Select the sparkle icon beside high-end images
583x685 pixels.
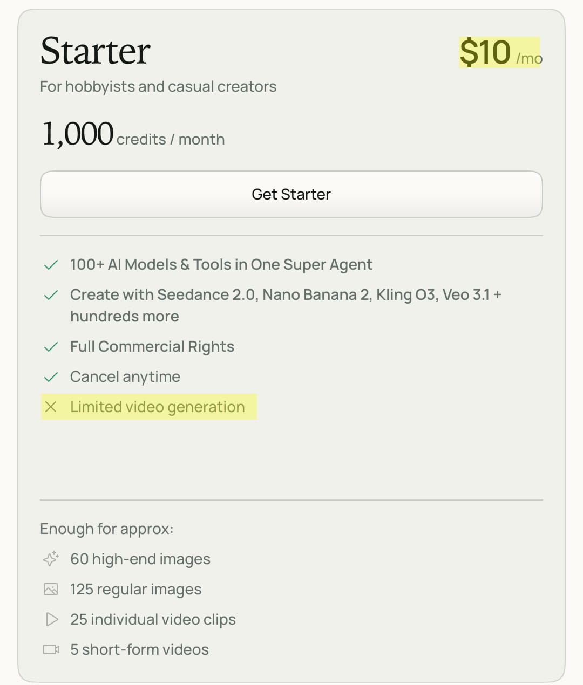(51, 559)
